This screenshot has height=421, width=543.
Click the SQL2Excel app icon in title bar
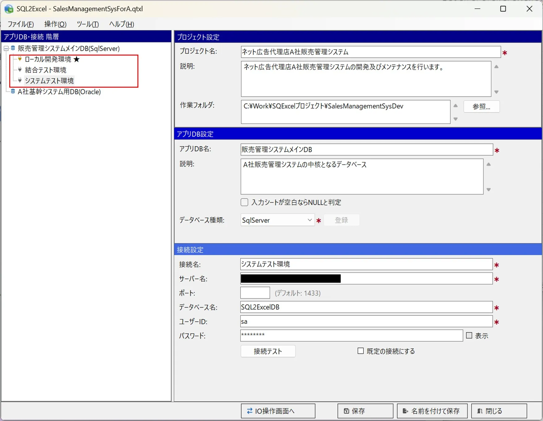[9, 9]
